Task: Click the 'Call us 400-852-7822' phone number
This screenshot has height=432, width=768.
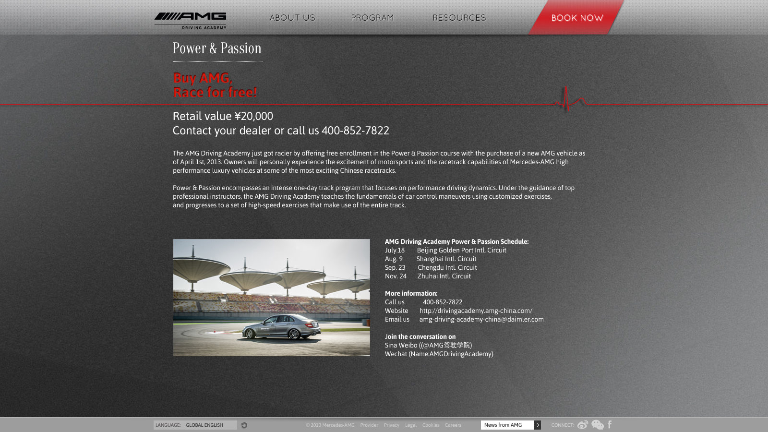Action: 443,302
